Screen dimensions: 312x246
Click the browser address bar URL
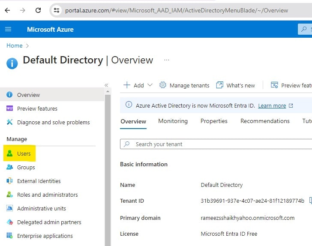point(177,10)
